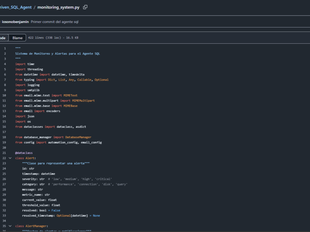
Task: Select line number 33 resolved_timestamp field
Action: coord(4,216)
